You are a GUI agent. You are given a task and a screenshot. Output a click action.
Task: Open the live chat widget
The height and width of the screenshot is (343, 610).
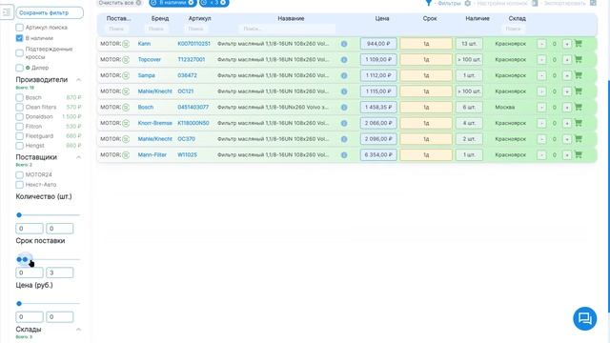tap(584, 318)
